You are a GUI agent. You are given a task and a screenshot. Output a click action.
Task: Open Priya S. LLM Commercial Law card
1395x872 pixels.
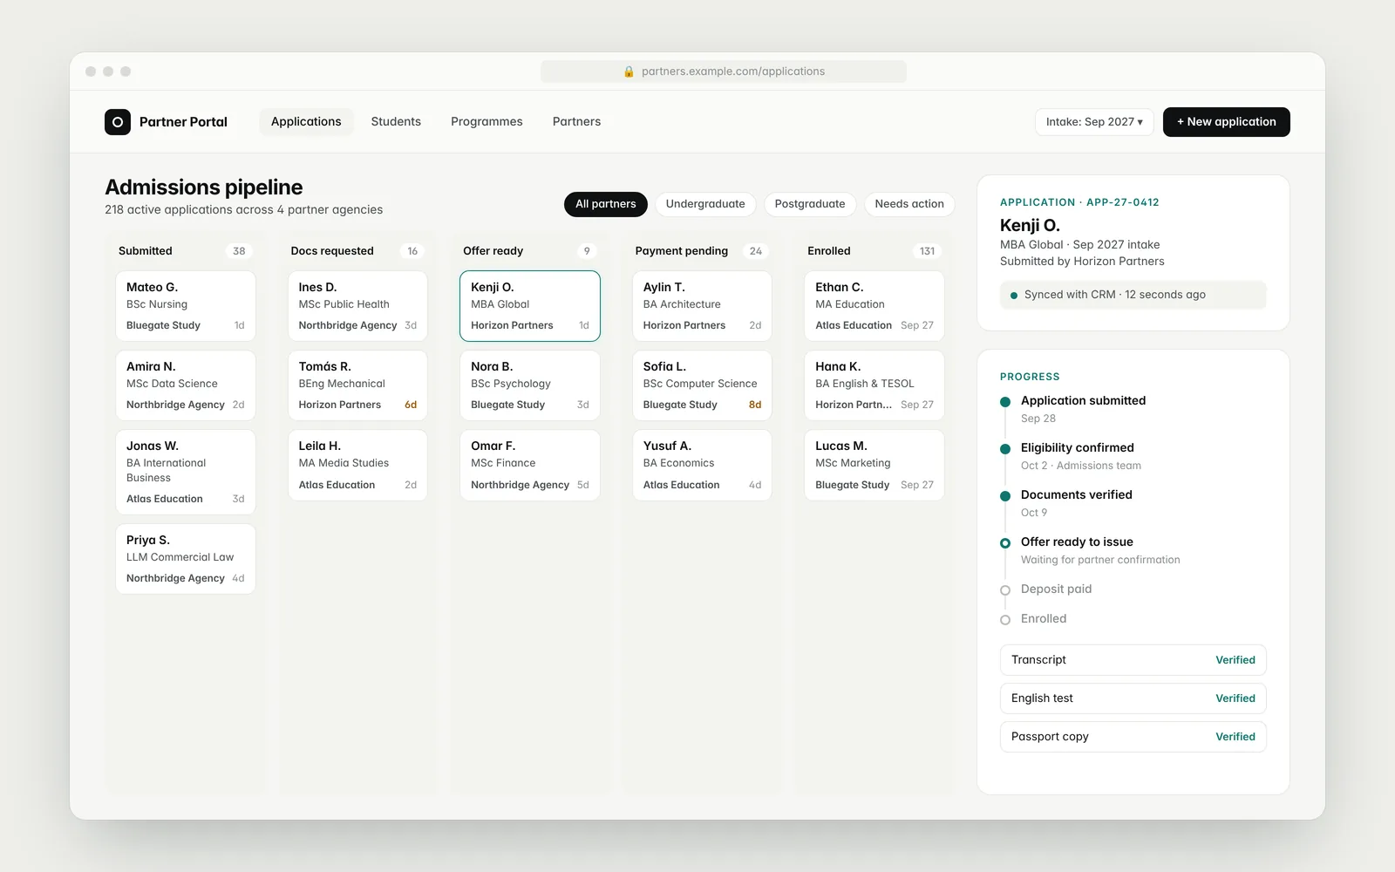tap(186, 559)
